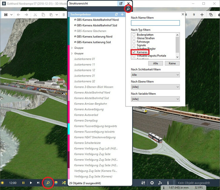Click the magnifier search icon in bottom toolbar

(x=48, y=183)
